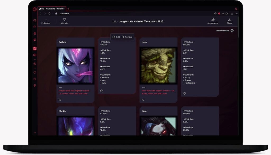Screen dimensions: 271x155
Task: Click the 'Rammus' counter entry
Action: (x=105, y=77)
